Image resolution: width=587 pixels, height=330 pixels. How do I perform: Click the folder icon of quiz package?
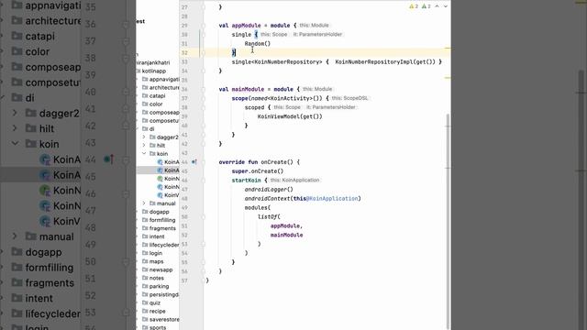[x=145, y=302]
